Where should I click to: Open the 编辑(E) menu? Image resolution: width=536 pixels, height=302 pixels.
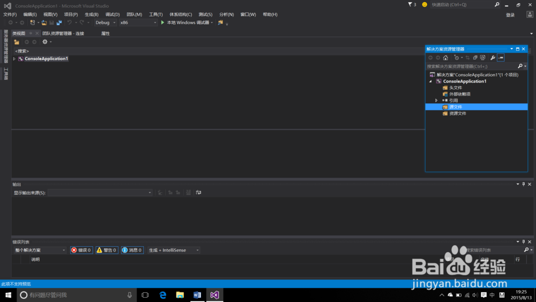[30, 14]
